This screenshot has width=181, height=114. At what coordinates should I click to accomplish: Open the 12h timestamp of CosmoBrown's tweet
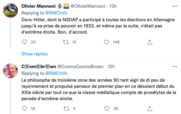point(111,67)
